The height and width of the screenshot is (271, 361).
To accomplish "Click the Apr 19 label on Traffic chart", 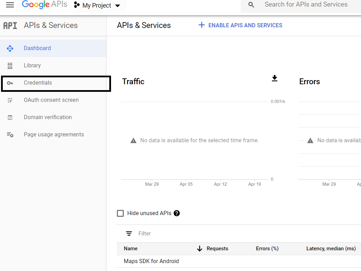I will point(255,184).
